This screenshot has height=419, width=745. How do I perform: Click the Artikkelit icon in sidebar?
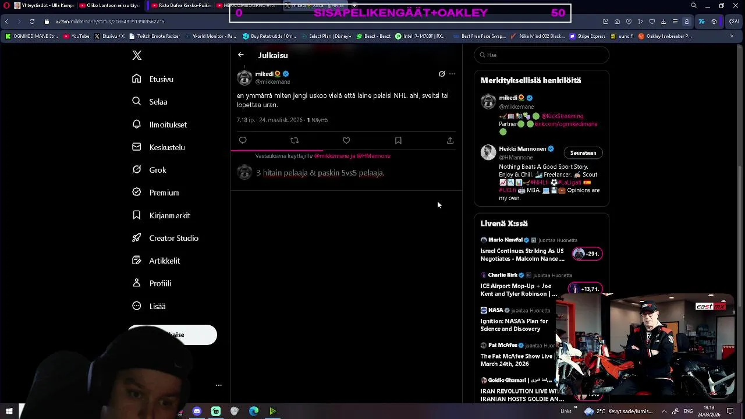137,261
